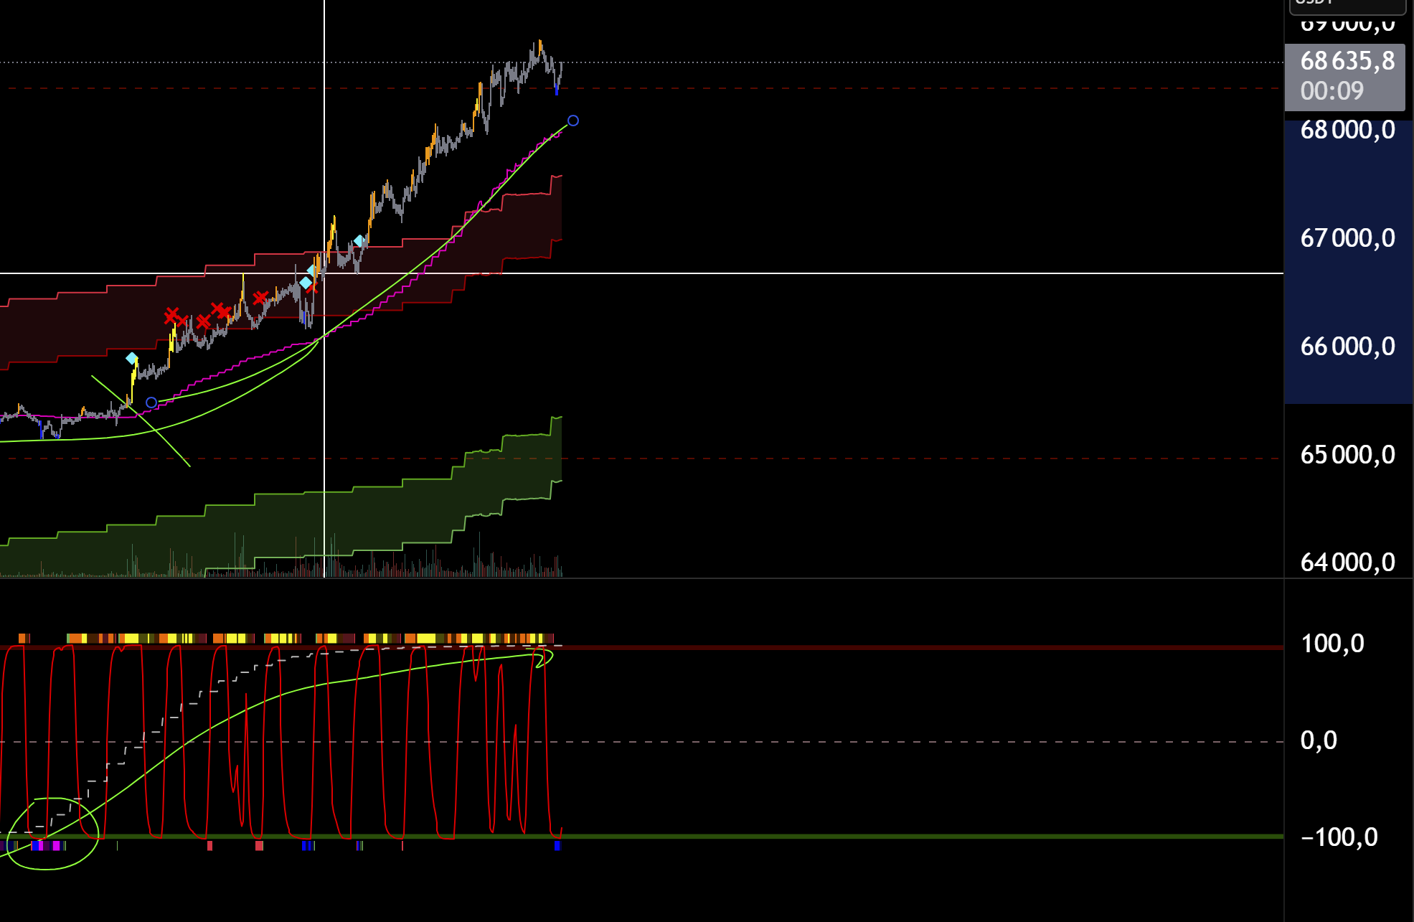1414x922 pixels.
Task: Open the USDT currency dropdown on price axis
Action: (x=1347, y=6)
